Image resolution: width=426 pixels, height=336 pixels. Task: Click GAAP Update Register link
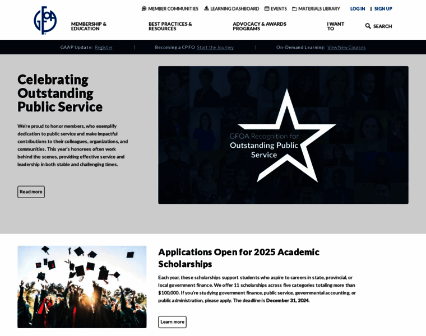pos(104,47)
